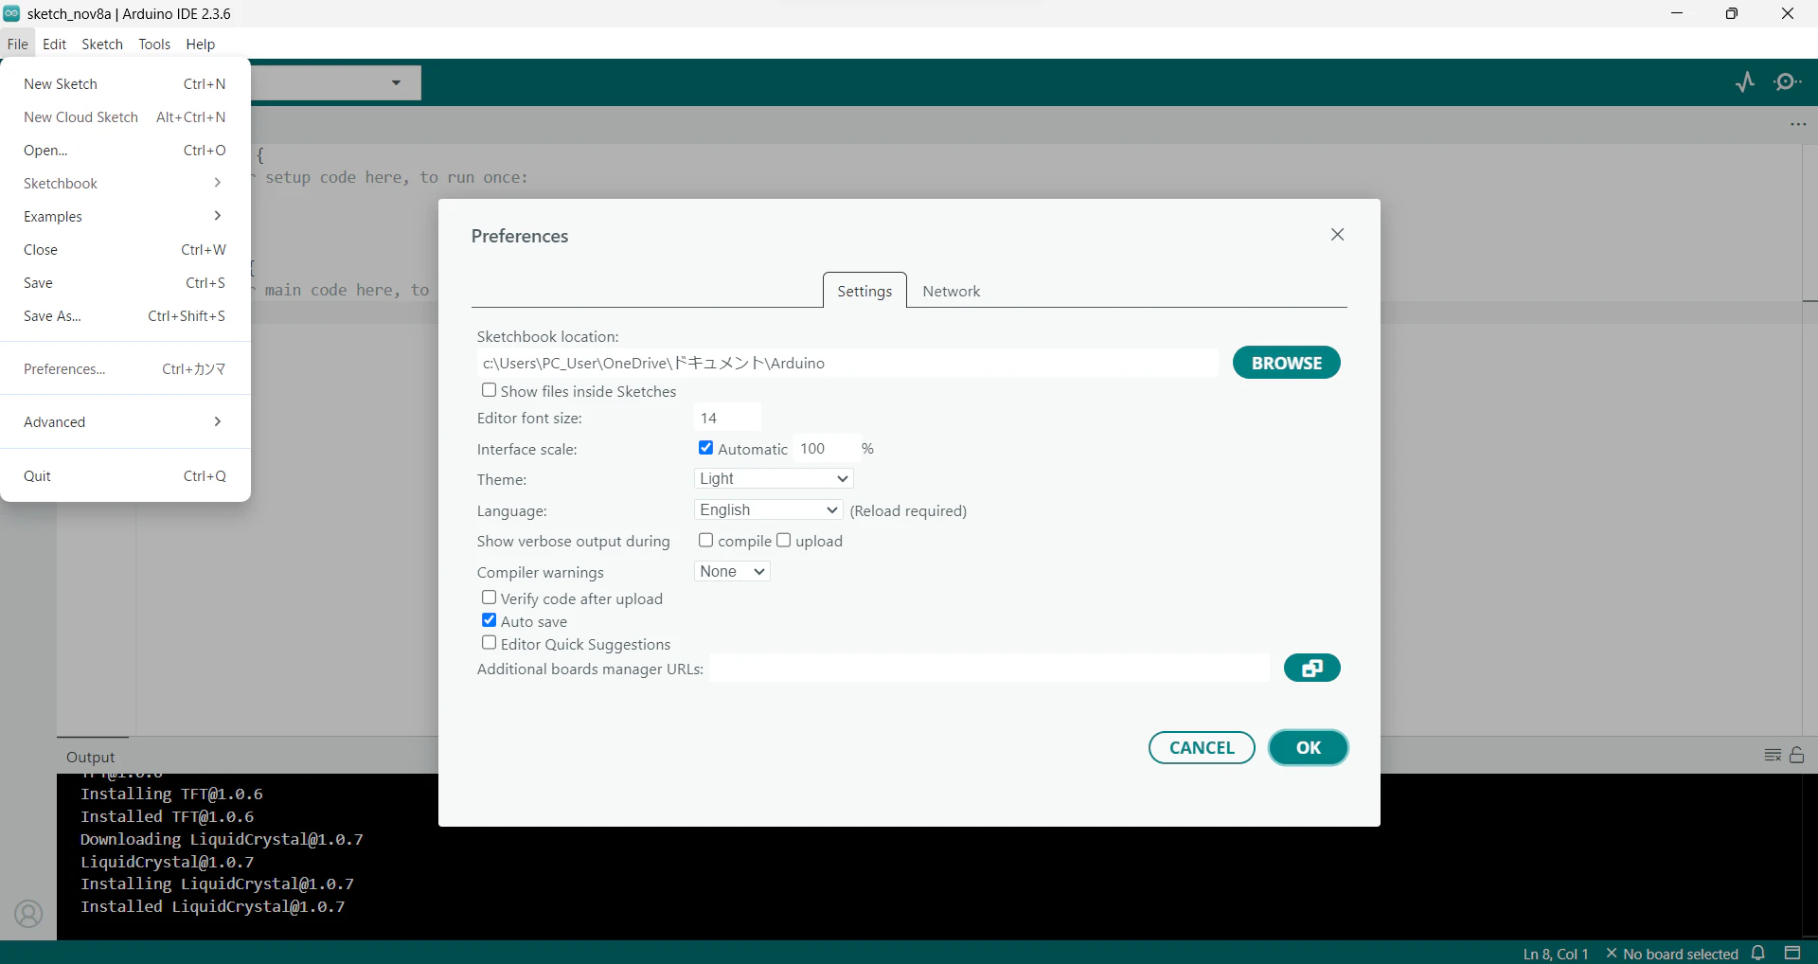Screen dimensions: 1818x964
Task: Click Preferences... in File menu
Action: [x=125, y=368]
